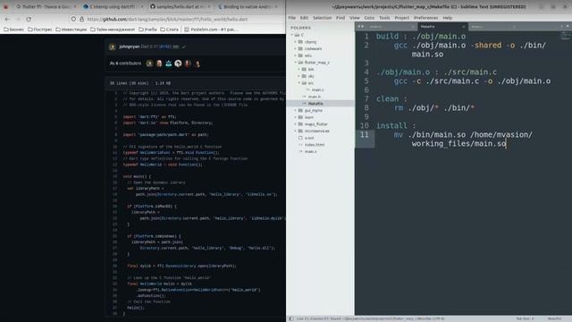This screenshot has height=322, width=572.
Task: Open the Edit menu in Sublime Text
Action: (304, 18)
